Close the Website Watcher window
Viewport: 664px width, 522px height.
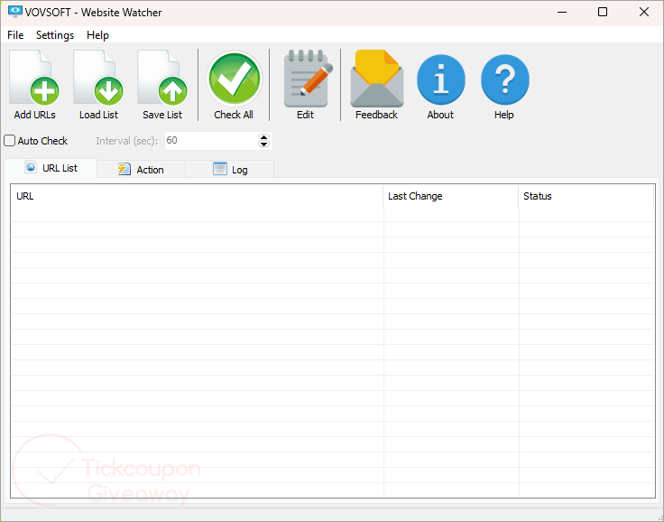point(643,13)
